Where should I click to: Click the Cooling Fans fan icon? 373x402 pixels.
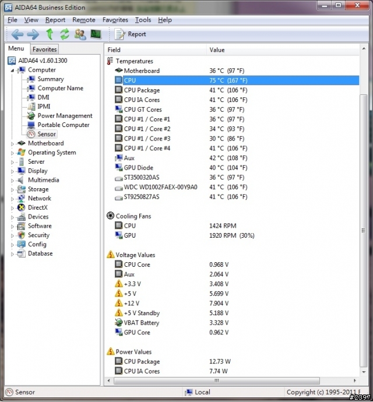tap(110, 216)
